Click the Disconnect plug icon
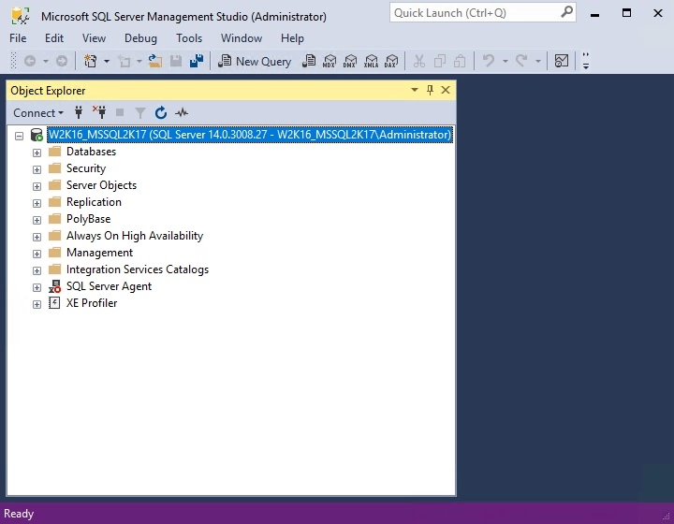The image size is (674, 524). (99, 112)
